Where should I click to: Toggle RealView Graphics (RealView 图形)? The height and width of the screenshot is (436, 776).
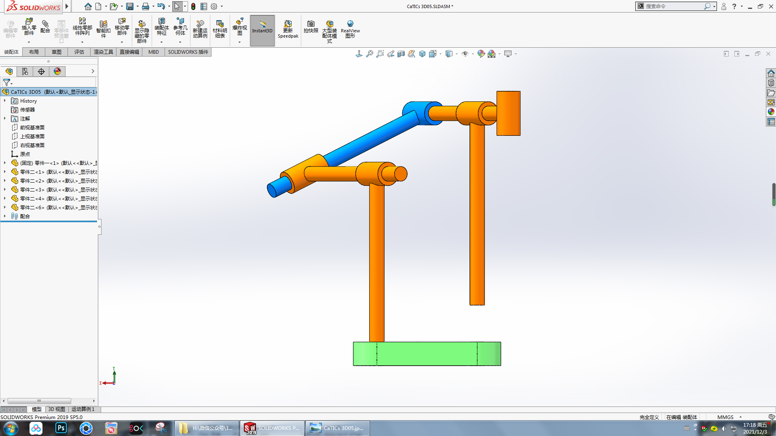point(350,29)
